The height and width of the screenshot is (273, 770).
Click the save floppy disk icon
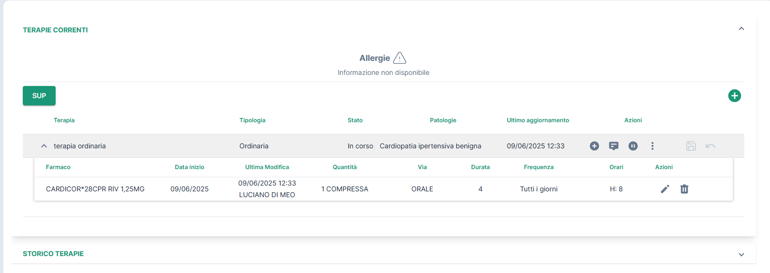coord(691,146)
